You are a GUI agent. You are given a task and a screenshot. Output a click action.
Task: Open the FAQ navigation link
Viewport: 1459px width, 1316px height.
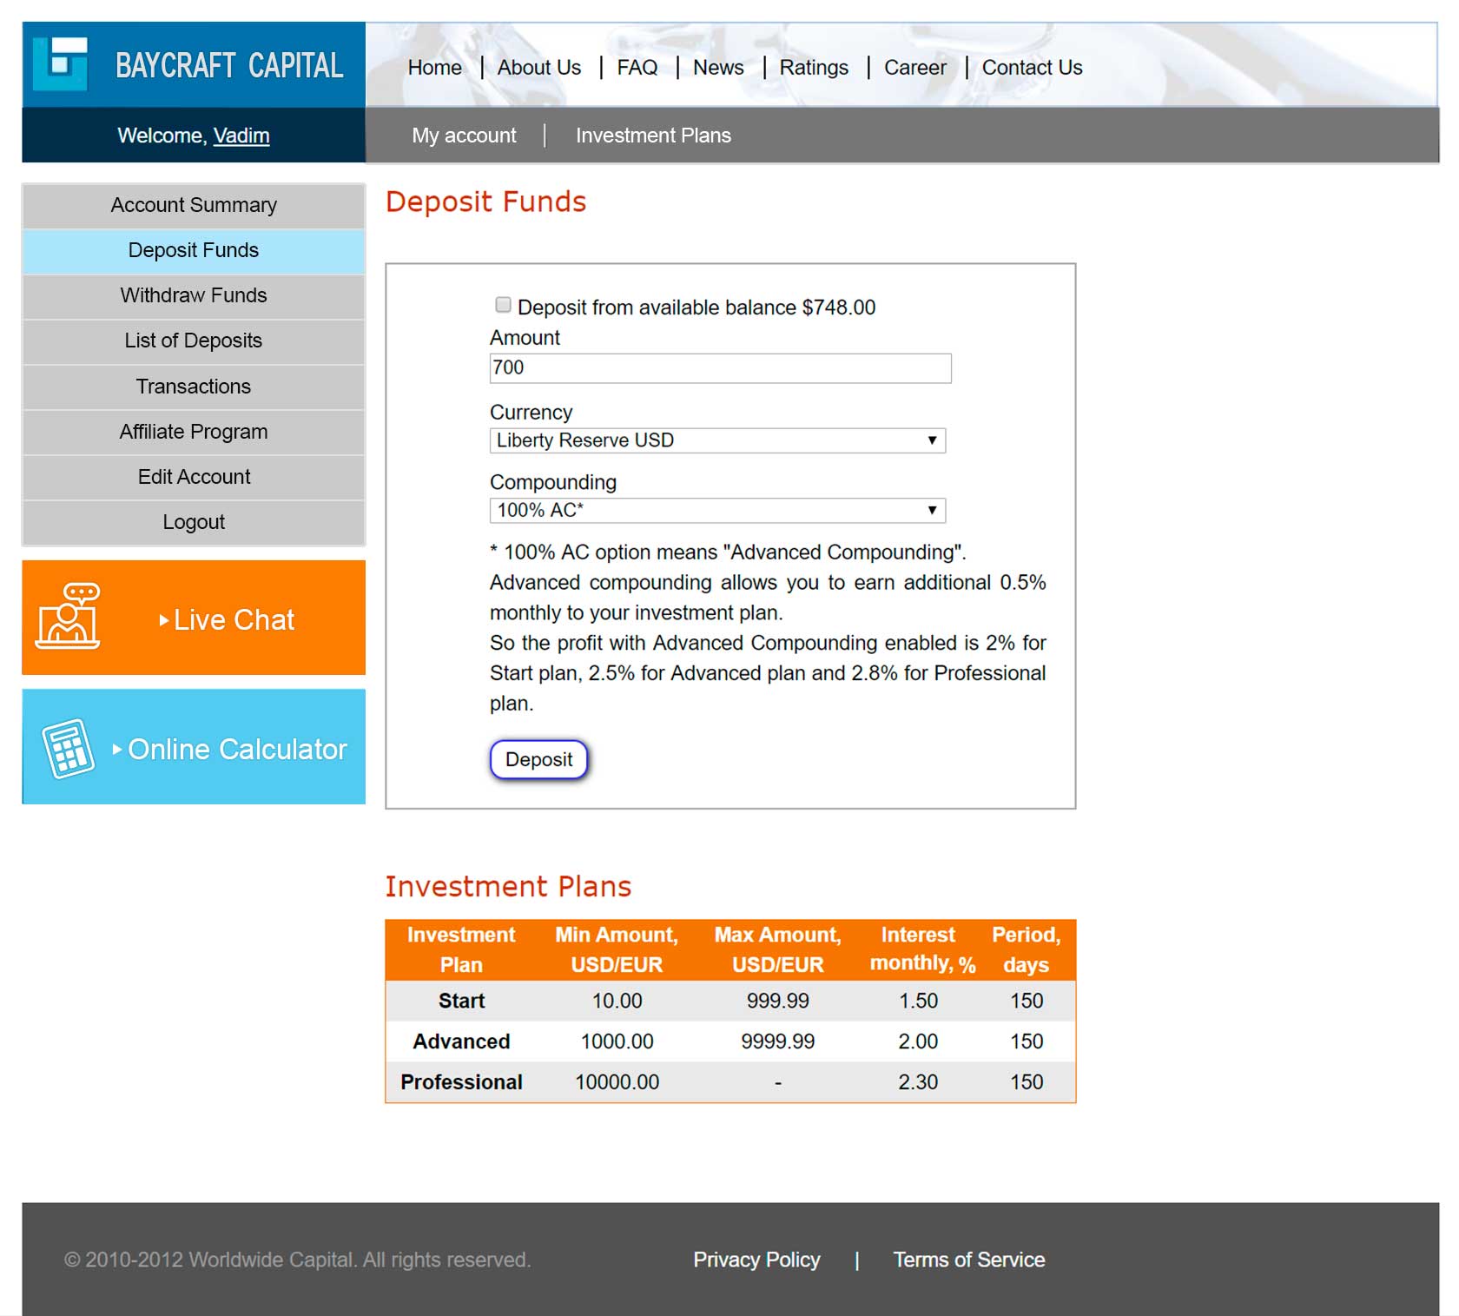point(637,68)
